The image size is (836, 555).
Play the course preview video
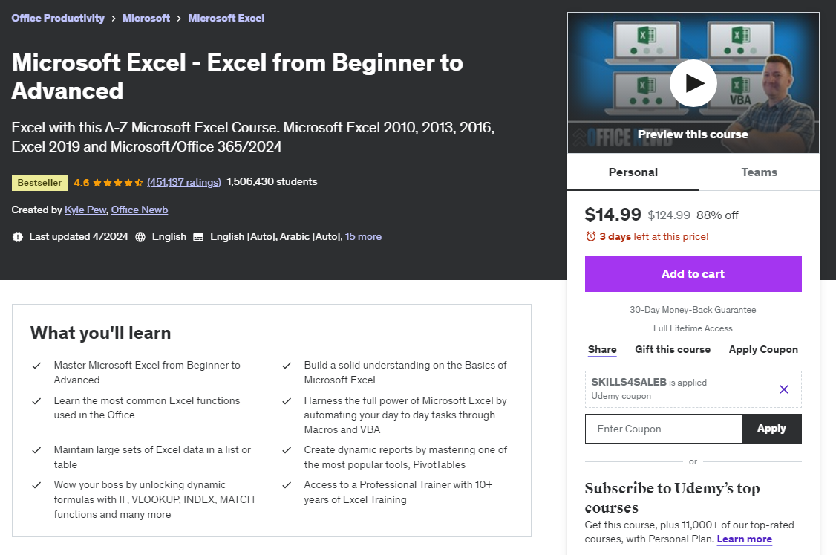[693, 83]
